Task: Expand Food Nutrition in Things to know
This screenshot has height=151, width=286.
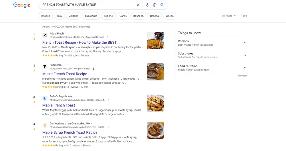Action: point(212,68)
